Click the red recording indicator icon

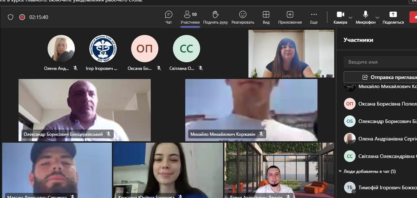[x=22, y=17]
